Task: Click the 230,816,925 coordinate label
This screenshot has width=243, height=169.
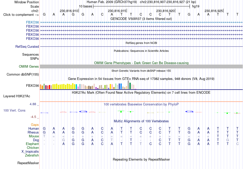Action: 214,11
